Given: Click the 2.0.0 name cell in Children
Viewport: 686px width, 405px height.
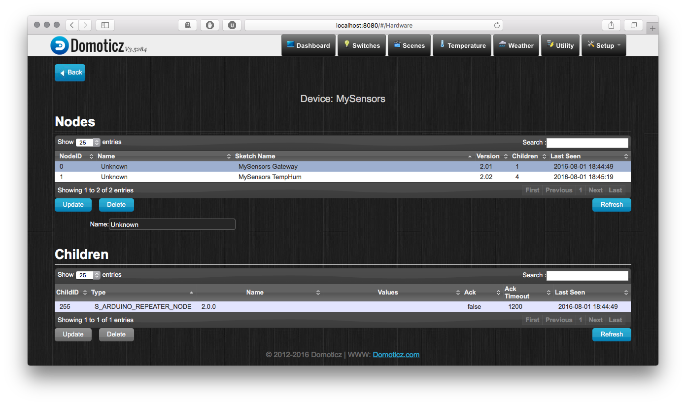Looking at the screenshot, I should click(208, 307).
